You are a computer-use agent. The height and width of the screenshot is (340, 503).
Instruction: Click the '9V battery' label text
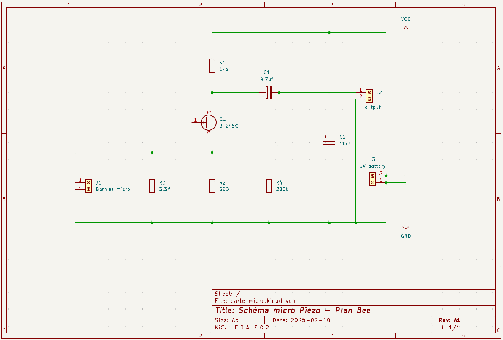tap(372, 166)
